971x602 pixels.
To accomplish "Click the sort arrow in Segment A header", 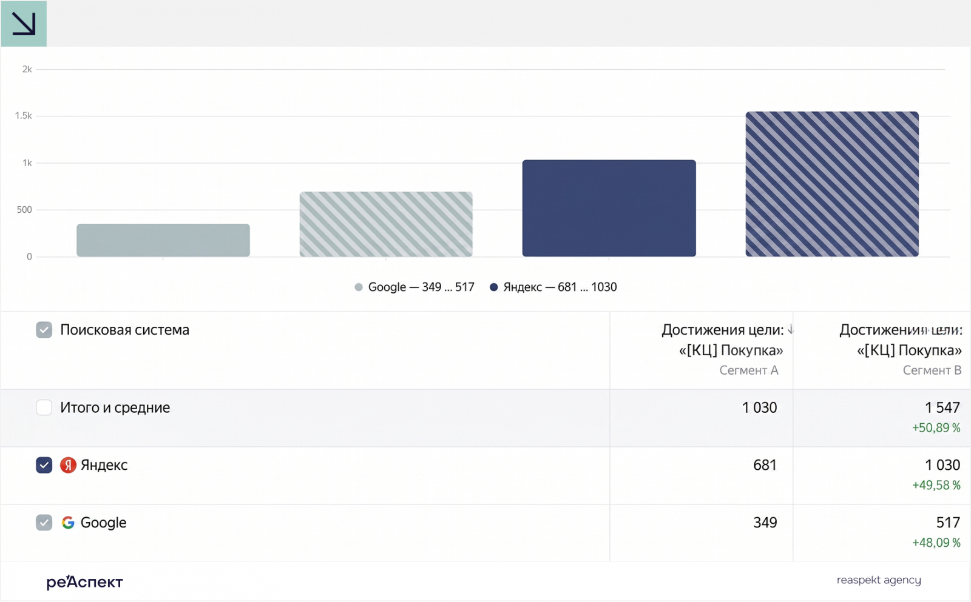I will pyautogui.click(x=790, y=330).
